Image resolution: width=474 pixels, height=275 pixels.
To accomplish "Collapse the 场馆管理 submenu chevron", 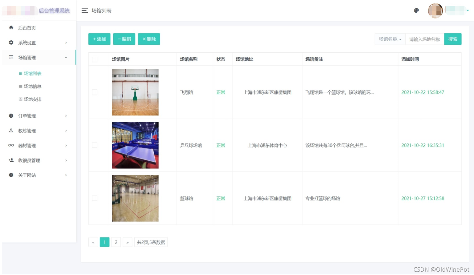I will (66, 58).
